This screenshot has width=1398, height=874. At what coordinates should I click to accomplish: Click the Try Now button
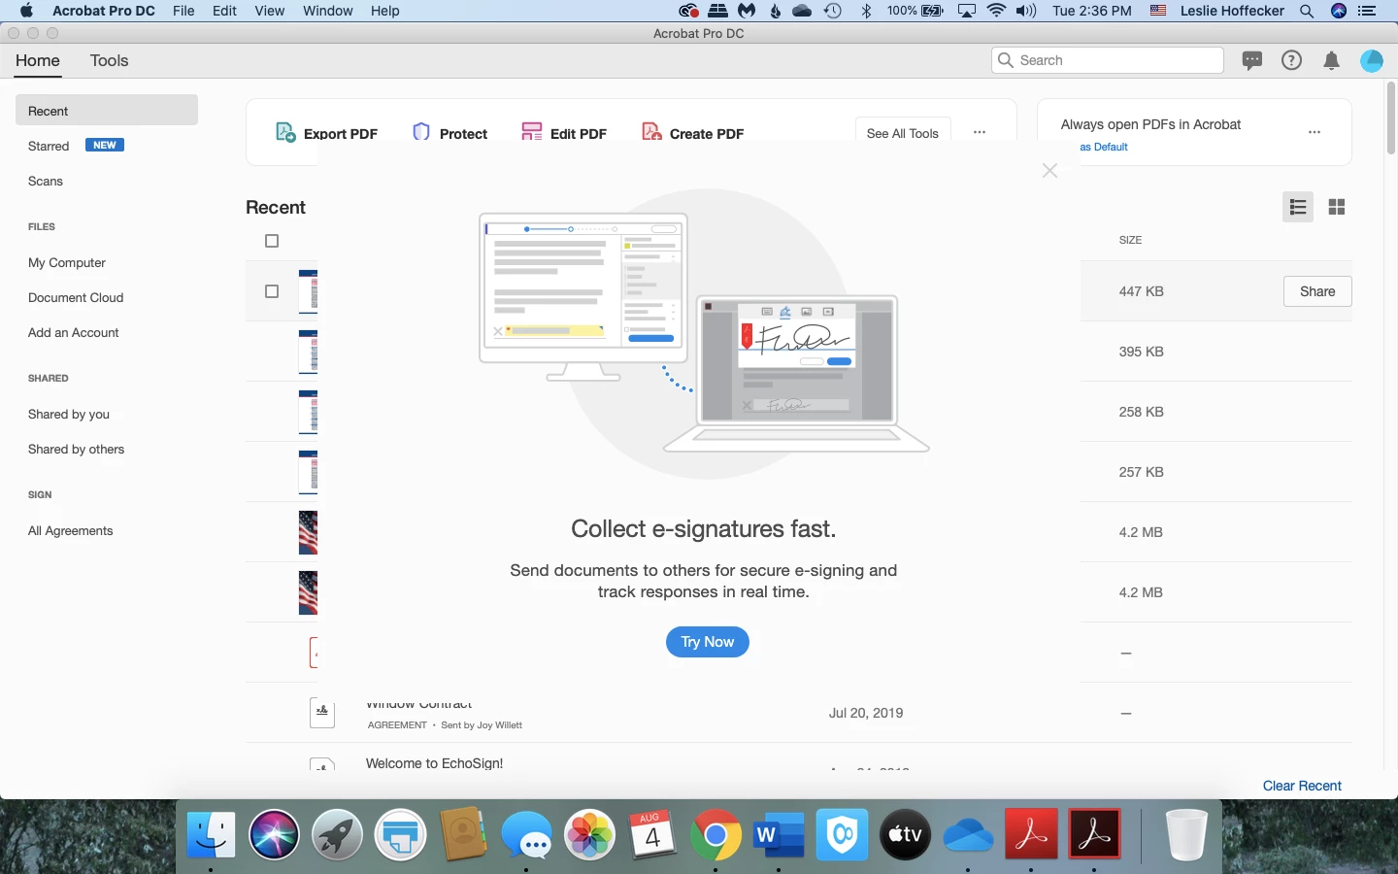[x=707, y=642]
